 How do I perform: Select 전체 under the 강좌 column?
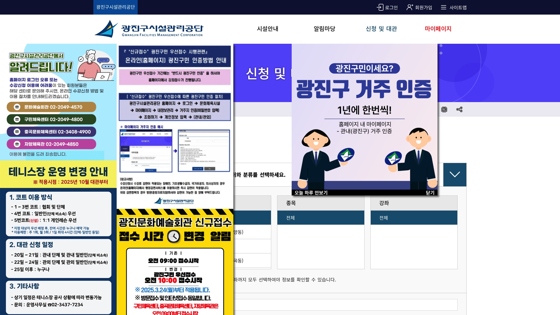pyautogui.click(x=414, y=218)
